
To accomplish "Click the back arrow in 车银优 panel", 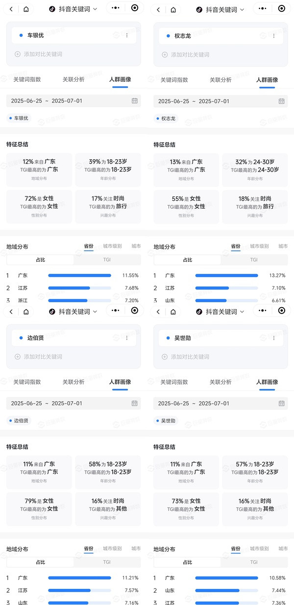I will point(11,9).
